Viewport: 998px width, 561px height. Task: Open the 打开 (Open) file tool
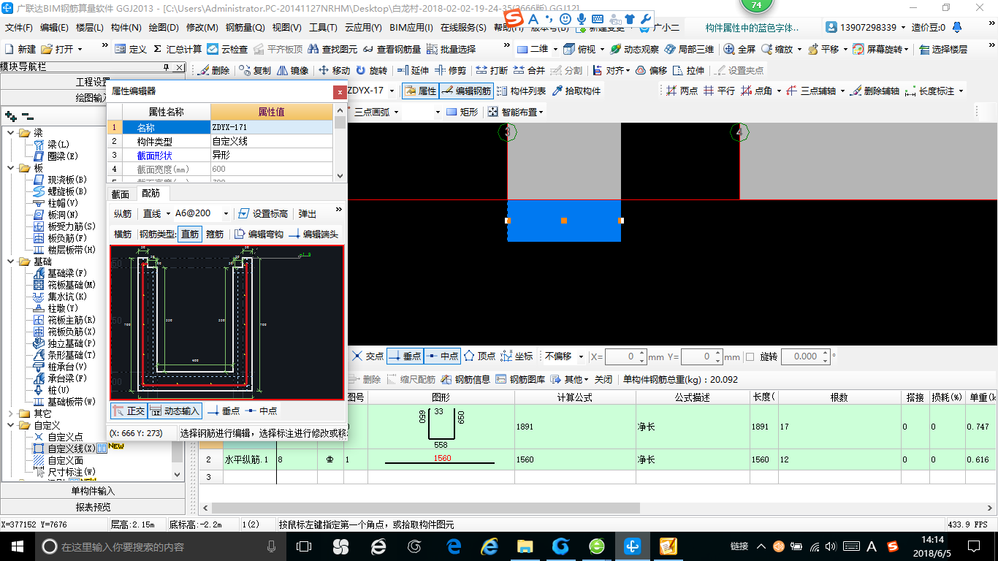pyautogui.click(x=61, y=49)
